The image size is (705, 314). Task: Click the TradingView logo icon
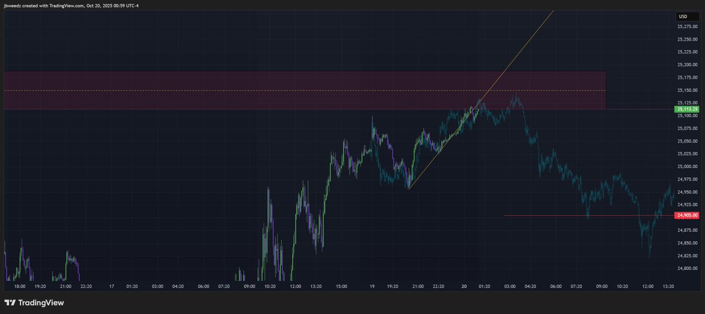coord(10,303)
